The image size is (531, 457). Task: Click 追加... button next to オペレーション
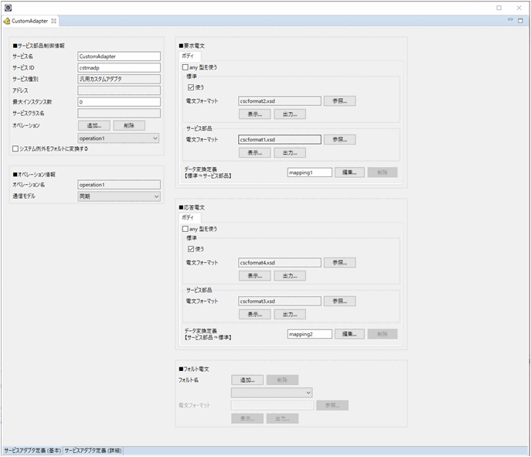pyautogui.click(x=94, y=125)
